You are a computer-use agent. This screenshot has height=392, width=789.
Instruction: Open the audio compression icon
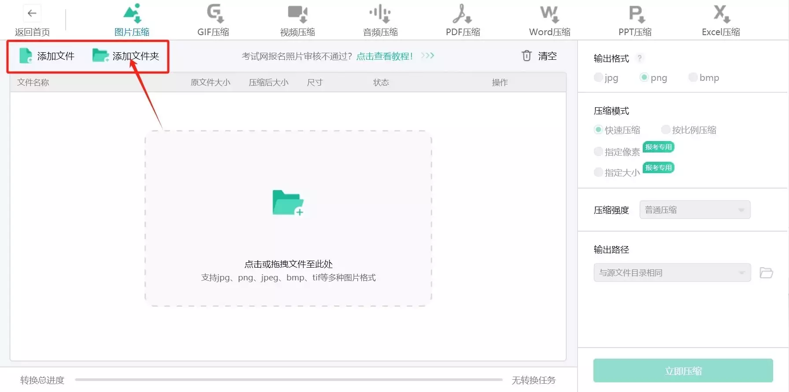380,13
